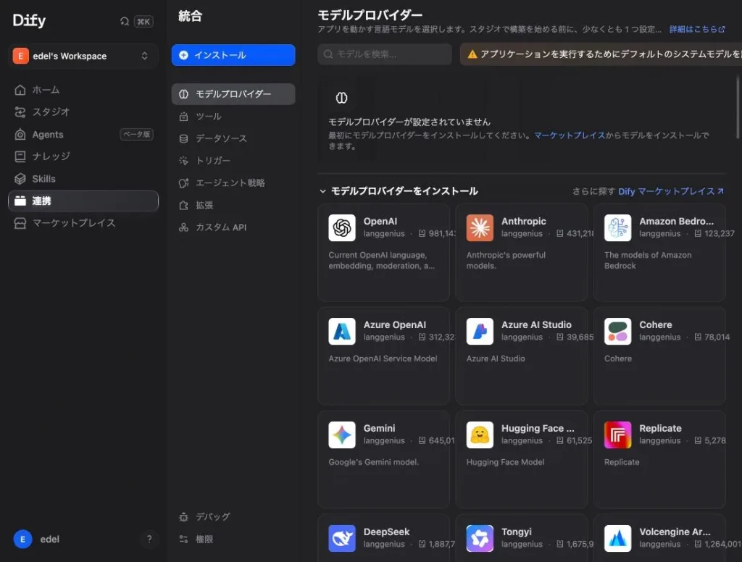Select モデルプロバイダー in the settings menu

coord(233,94)
